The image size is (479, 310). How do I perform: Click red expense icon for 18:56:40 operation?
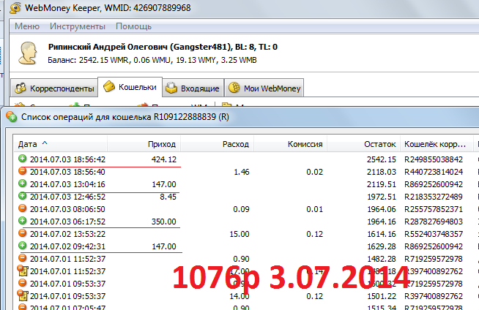pos(22,171)
